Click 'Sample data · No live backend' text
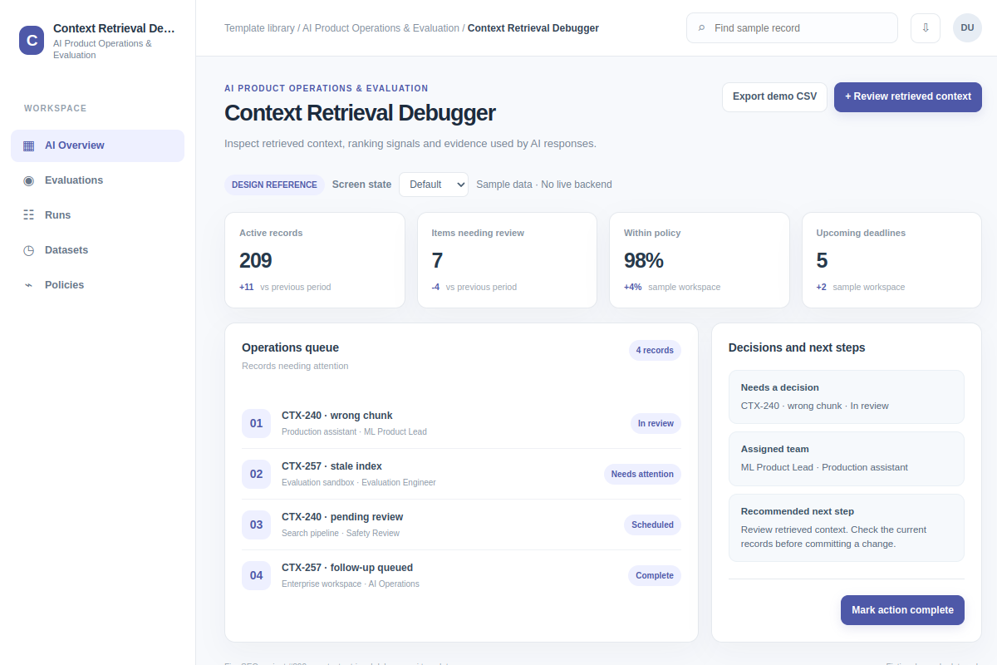997x665 pixels. click(x=544, y=185)
